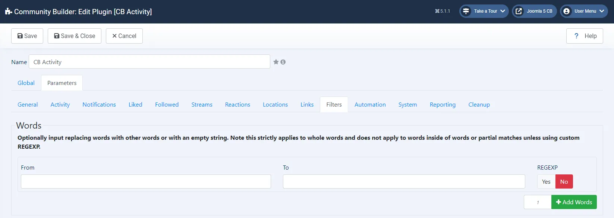Open the Reporting sub-tab

[x=443, y=104]
